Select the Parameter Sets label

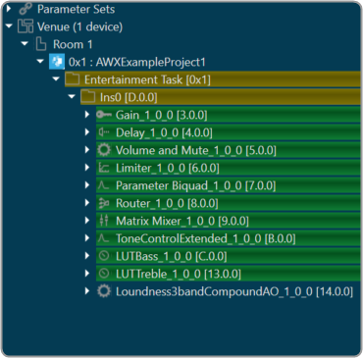pos(76,9)
